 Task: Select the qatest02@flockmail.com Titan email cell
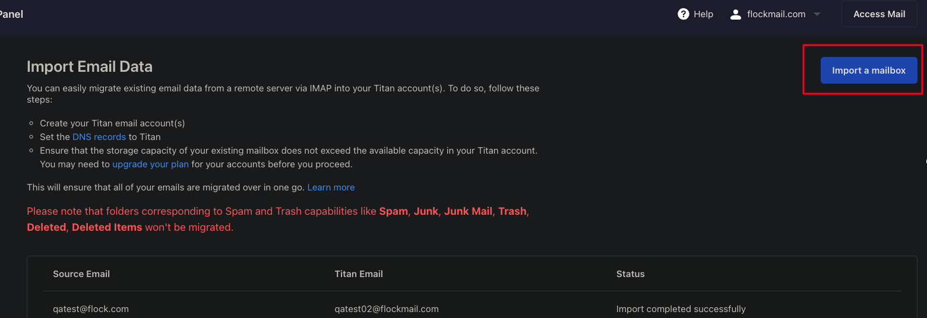pos(387,309)
